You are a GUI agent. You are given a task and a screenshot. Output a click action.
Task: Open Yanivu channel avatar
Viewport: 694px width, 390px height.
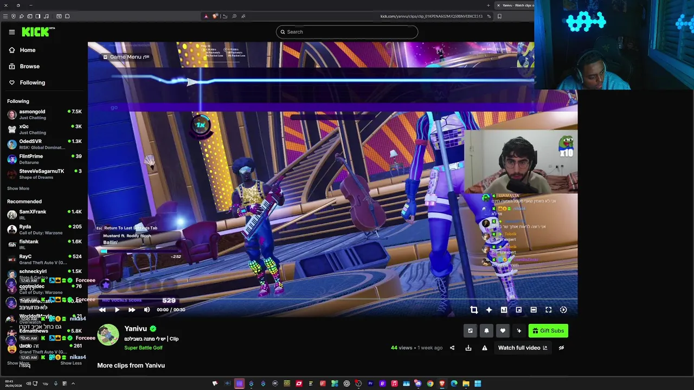(108, 335)
